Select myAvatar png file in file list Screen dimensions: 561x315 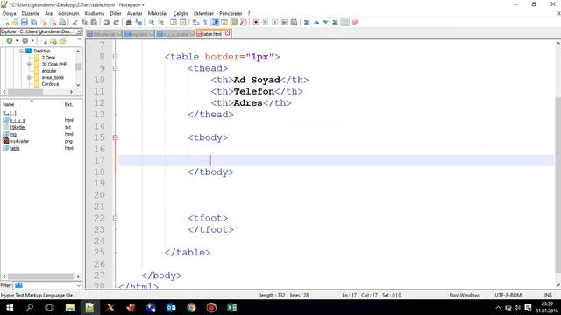pos(19,141)
